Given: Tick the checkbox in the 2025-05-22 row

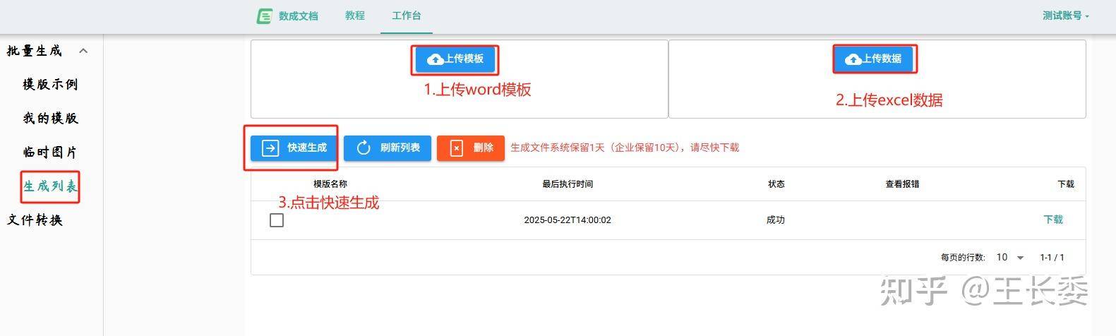Looking at the screenshot, I should (277, 220).
